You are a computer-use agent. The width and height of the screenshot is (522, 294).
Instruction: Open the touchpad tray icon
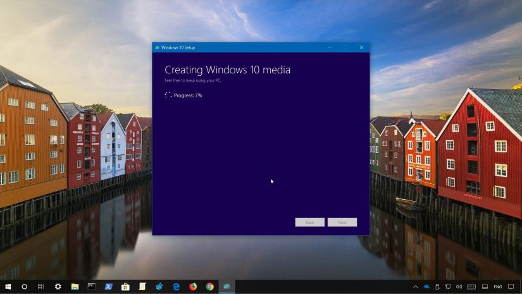[x=485, y=286]
